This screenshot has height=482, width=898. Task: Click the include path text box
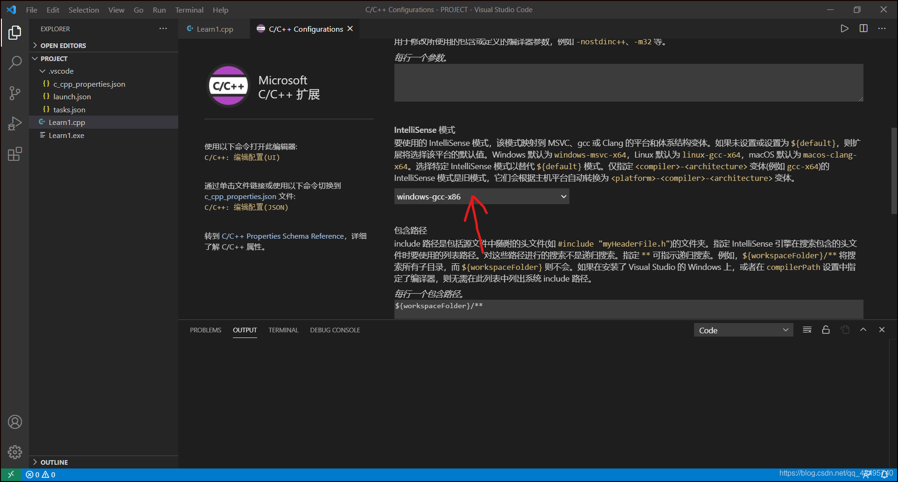click(x=629, y=309)
